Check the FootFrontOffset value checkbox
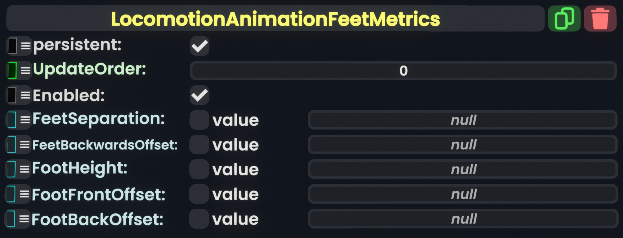Screen dimensions: 623x238 coord(199,194)
